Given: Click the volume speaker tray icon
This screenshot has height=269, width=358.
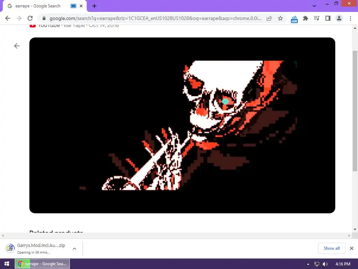Looking at the screenshot, I should tap(325, 264).
